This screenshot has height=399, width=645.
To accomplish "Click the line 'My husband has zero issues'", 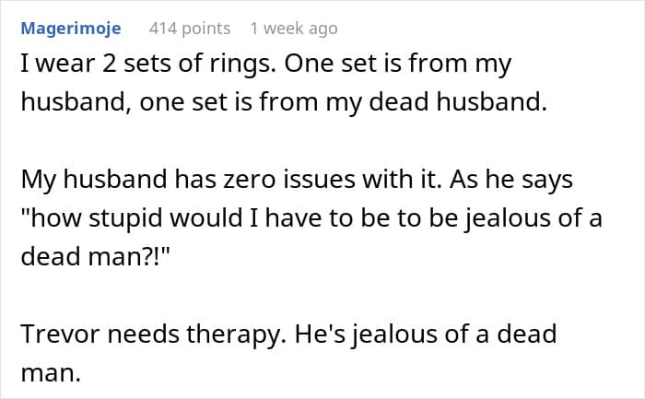I will pos(297,180).
